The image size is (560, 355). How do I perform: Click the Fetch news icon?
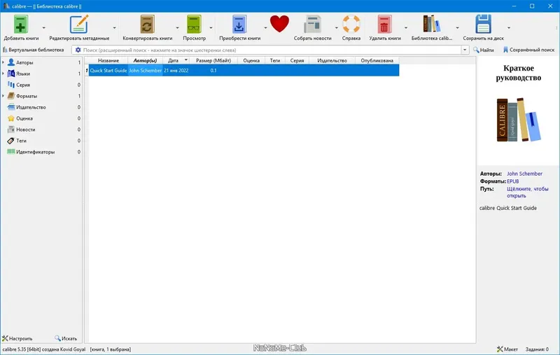pyautogui.click(x=312, y=25)
